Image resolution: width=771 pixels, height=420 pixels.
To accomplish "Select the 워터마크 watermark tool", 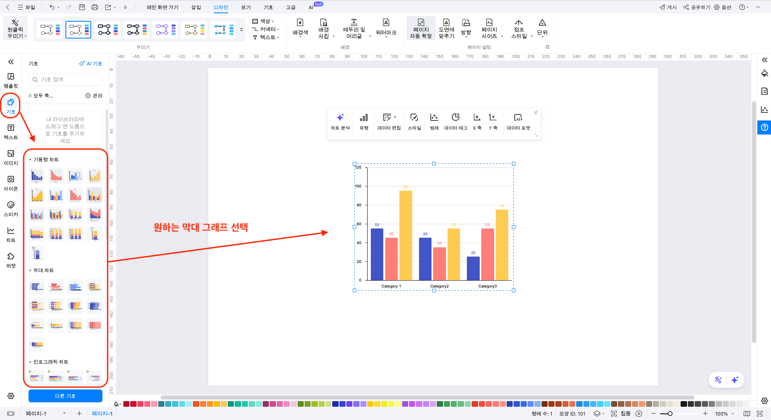I will coord(386,27).
